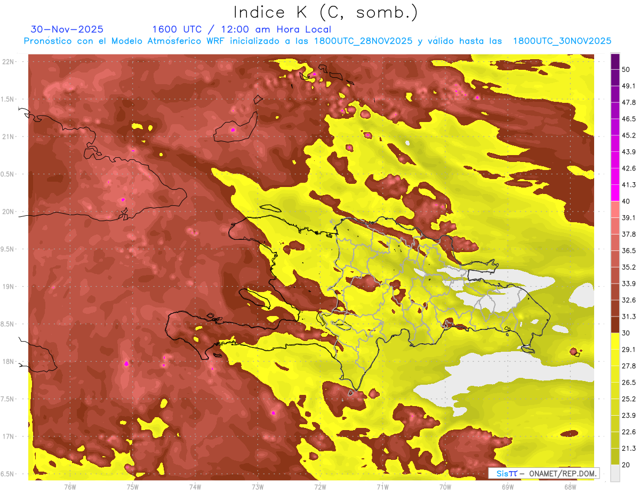Click colorbar value "26.5"
640x494 pixels.
coord(628,382)
